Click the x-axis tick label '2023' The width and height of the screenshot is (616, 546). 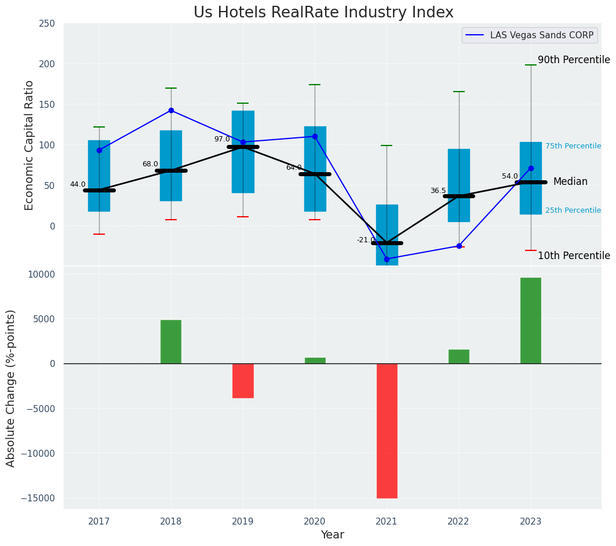pos(531,522)
